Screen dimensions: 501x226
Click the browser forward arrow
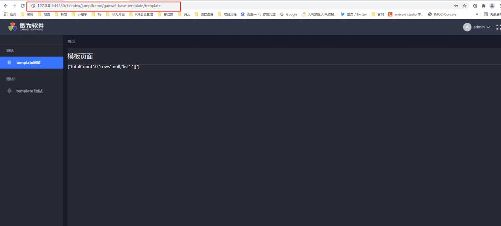pyautogui.click(x=14, y=6)
